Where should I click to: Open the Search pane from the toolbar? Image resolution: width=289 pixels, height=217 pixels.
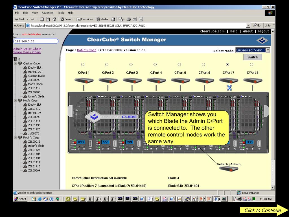coord(67,19)
